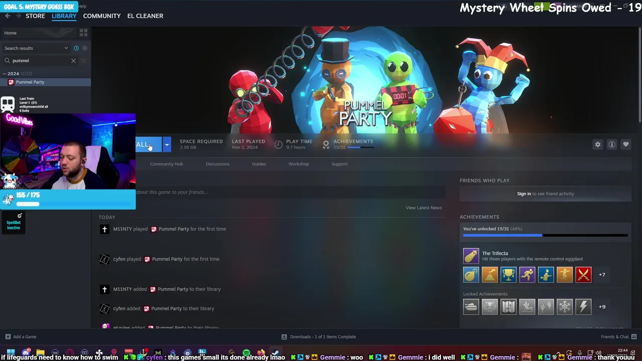The image size is (642, 361).
Task: Show game info panel icon
Action: (x=612, y=144)
